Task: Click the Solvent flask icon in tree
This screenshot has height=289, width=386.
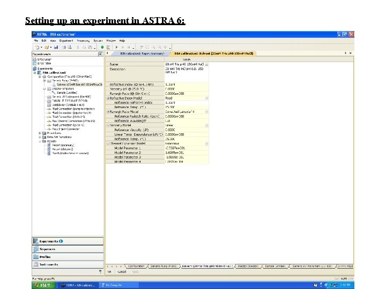Action: [x=54, y=85]
